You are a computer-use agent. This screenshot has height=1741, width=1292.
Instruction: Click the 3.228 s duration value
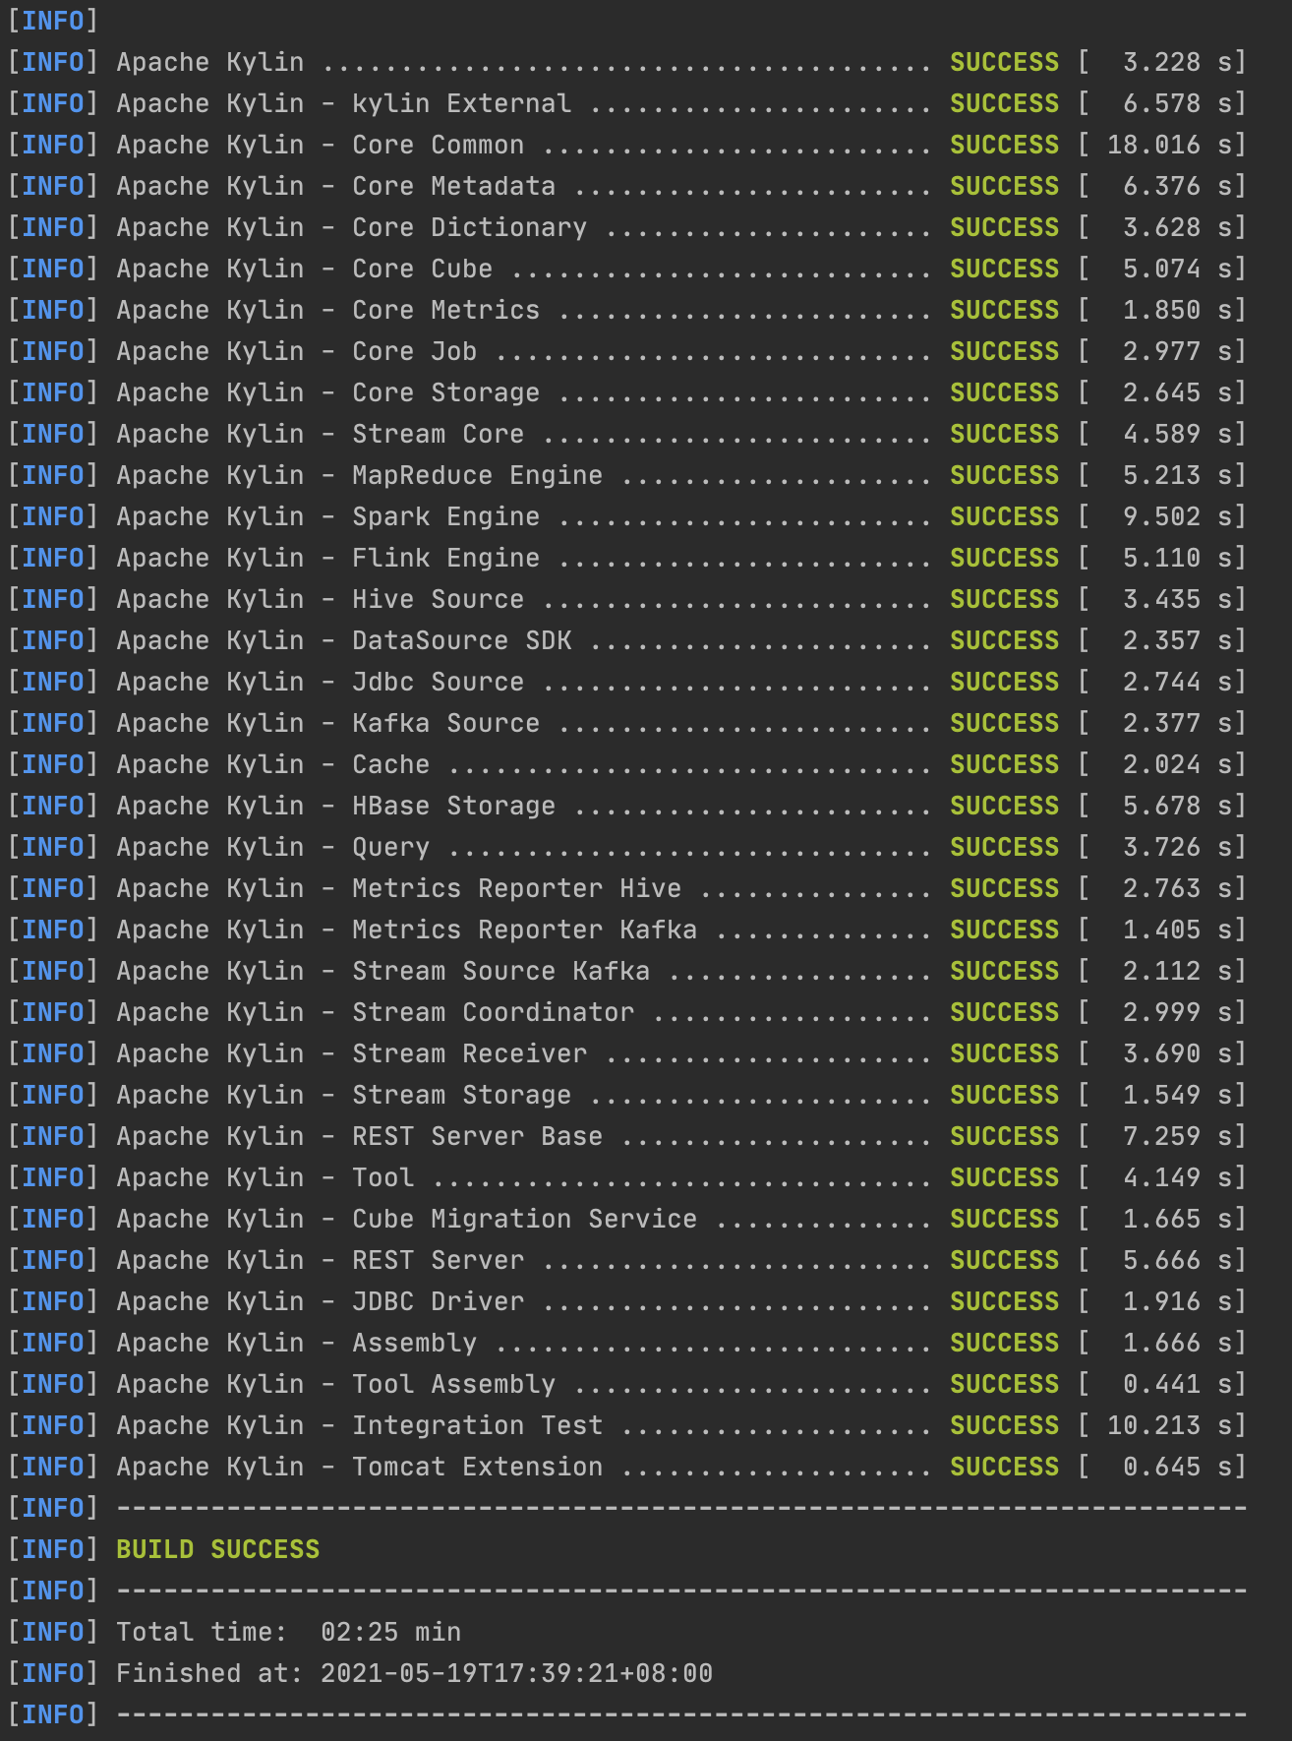[x=1176, y=62]
